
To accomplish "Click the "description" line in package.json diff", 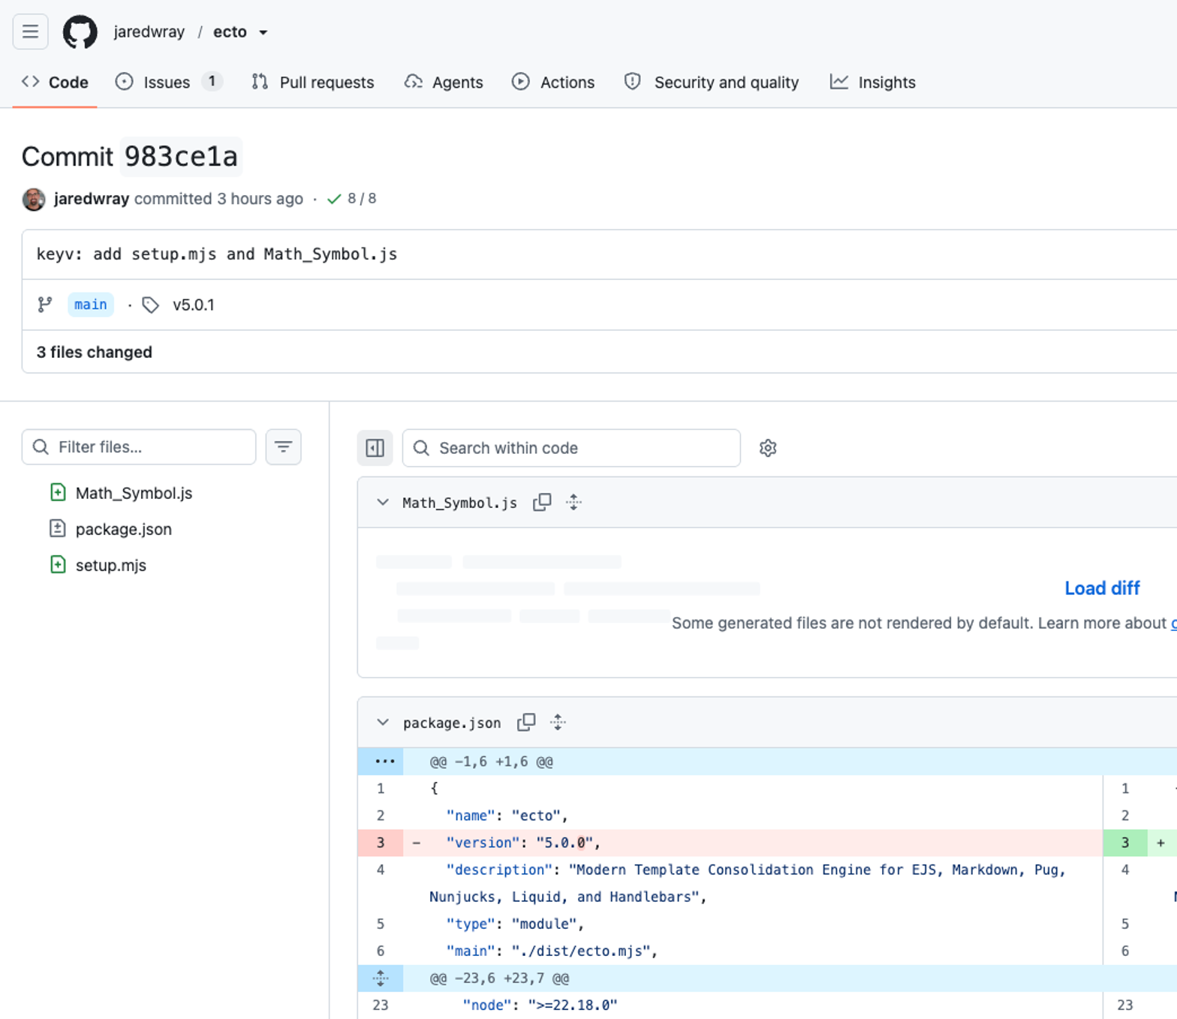I will point(730,883).
